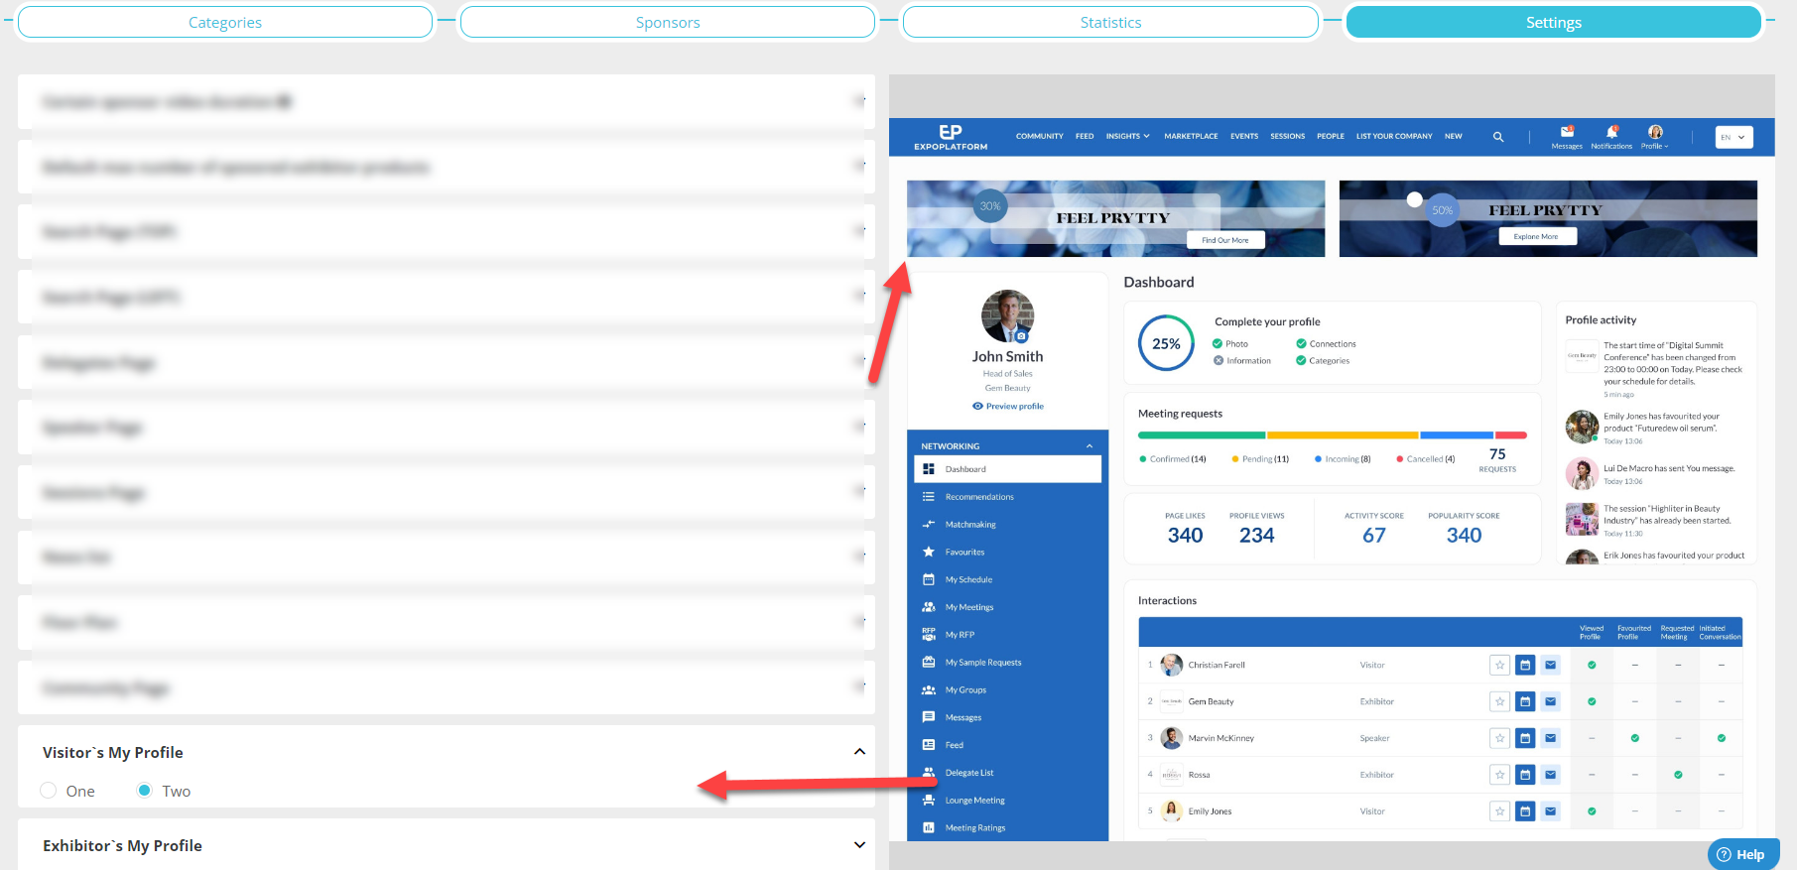Collapse the NETWORKING sidebar group
The image size is (1797, 870).
(1089, 446)
